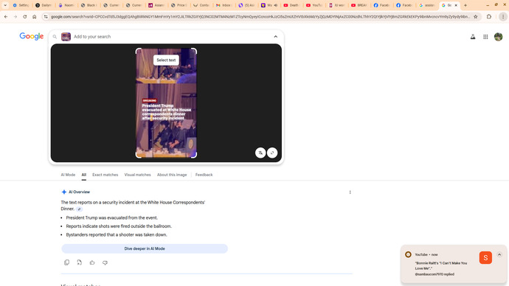509x286 pixels.
Task: Switch to the Naomi browser tab
Action: 66,5
